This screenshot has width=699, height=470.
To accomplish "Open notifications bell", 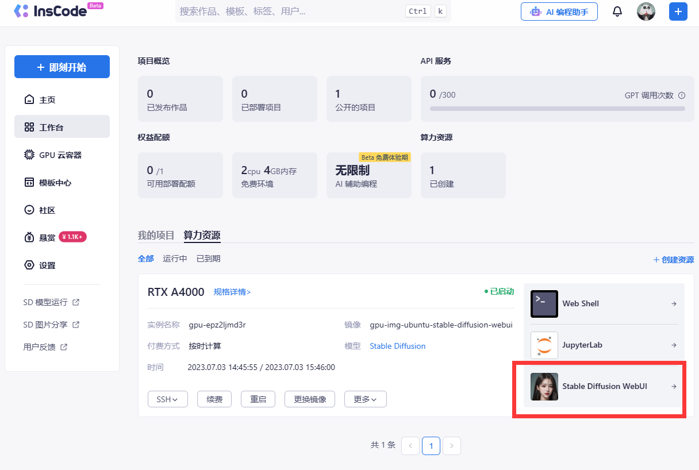I will click(617, 11).
